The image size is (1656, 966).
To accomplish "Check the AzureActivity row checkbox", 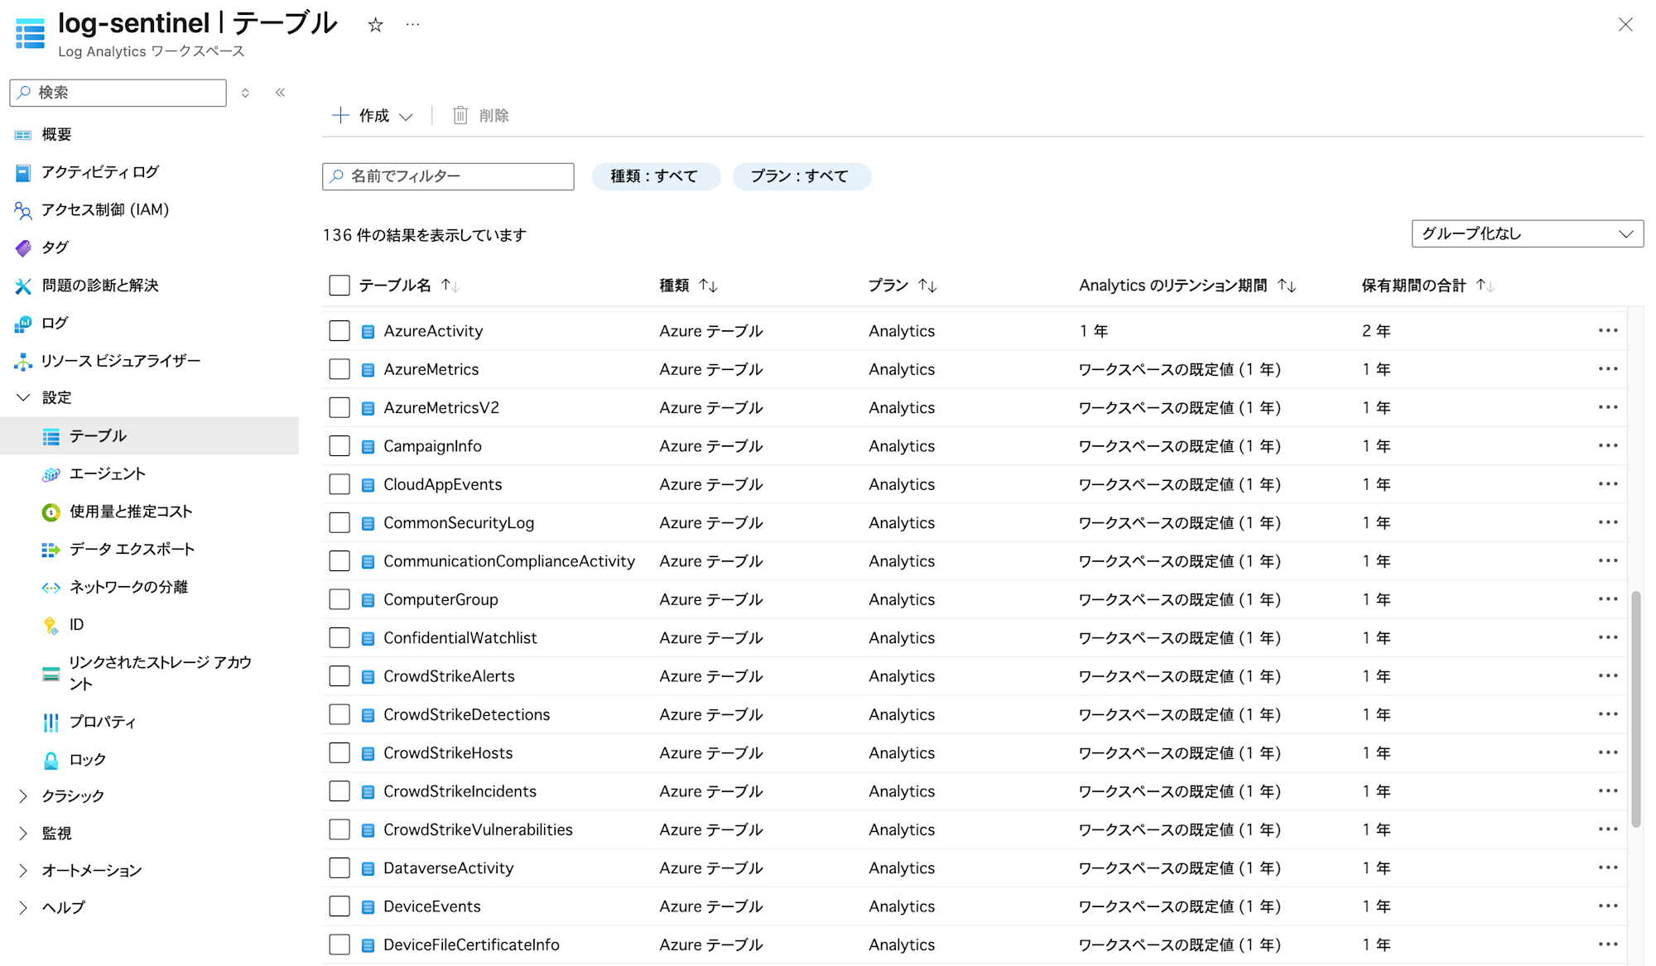I will coord(339,331).
